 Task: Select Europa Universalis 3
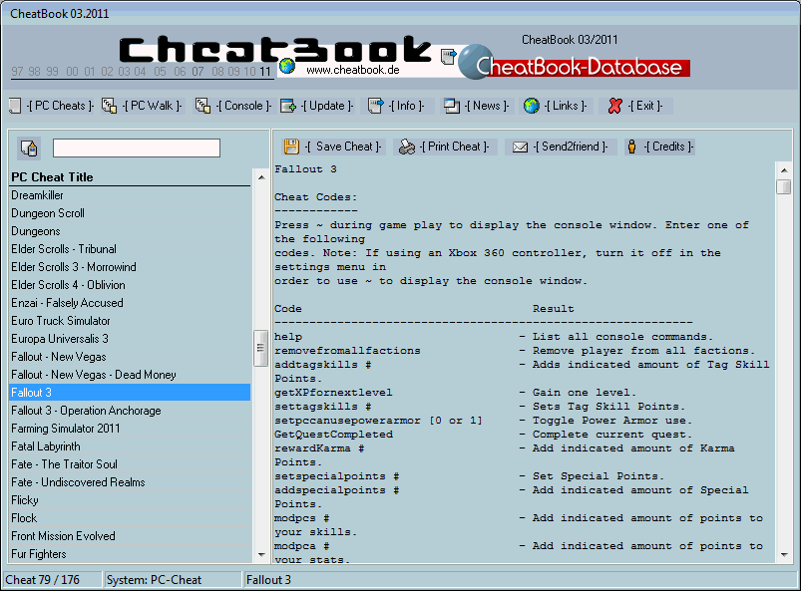click(130, 339)
